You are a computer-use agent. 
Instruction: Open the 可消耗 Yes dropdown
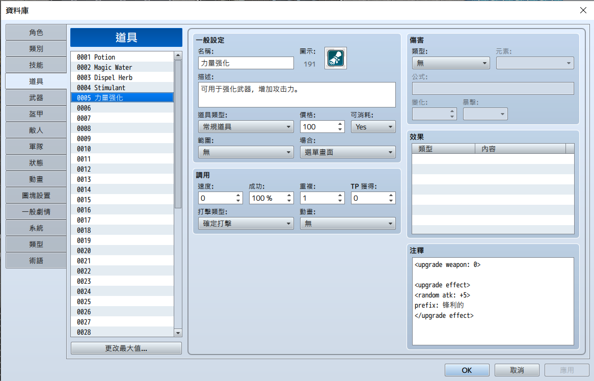coord(373,127)
